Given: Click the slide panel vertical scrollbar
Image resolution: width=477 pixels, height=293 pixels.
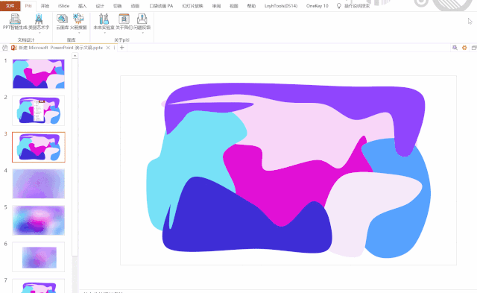Looking at the screenshot, I should tap(75, 157).
